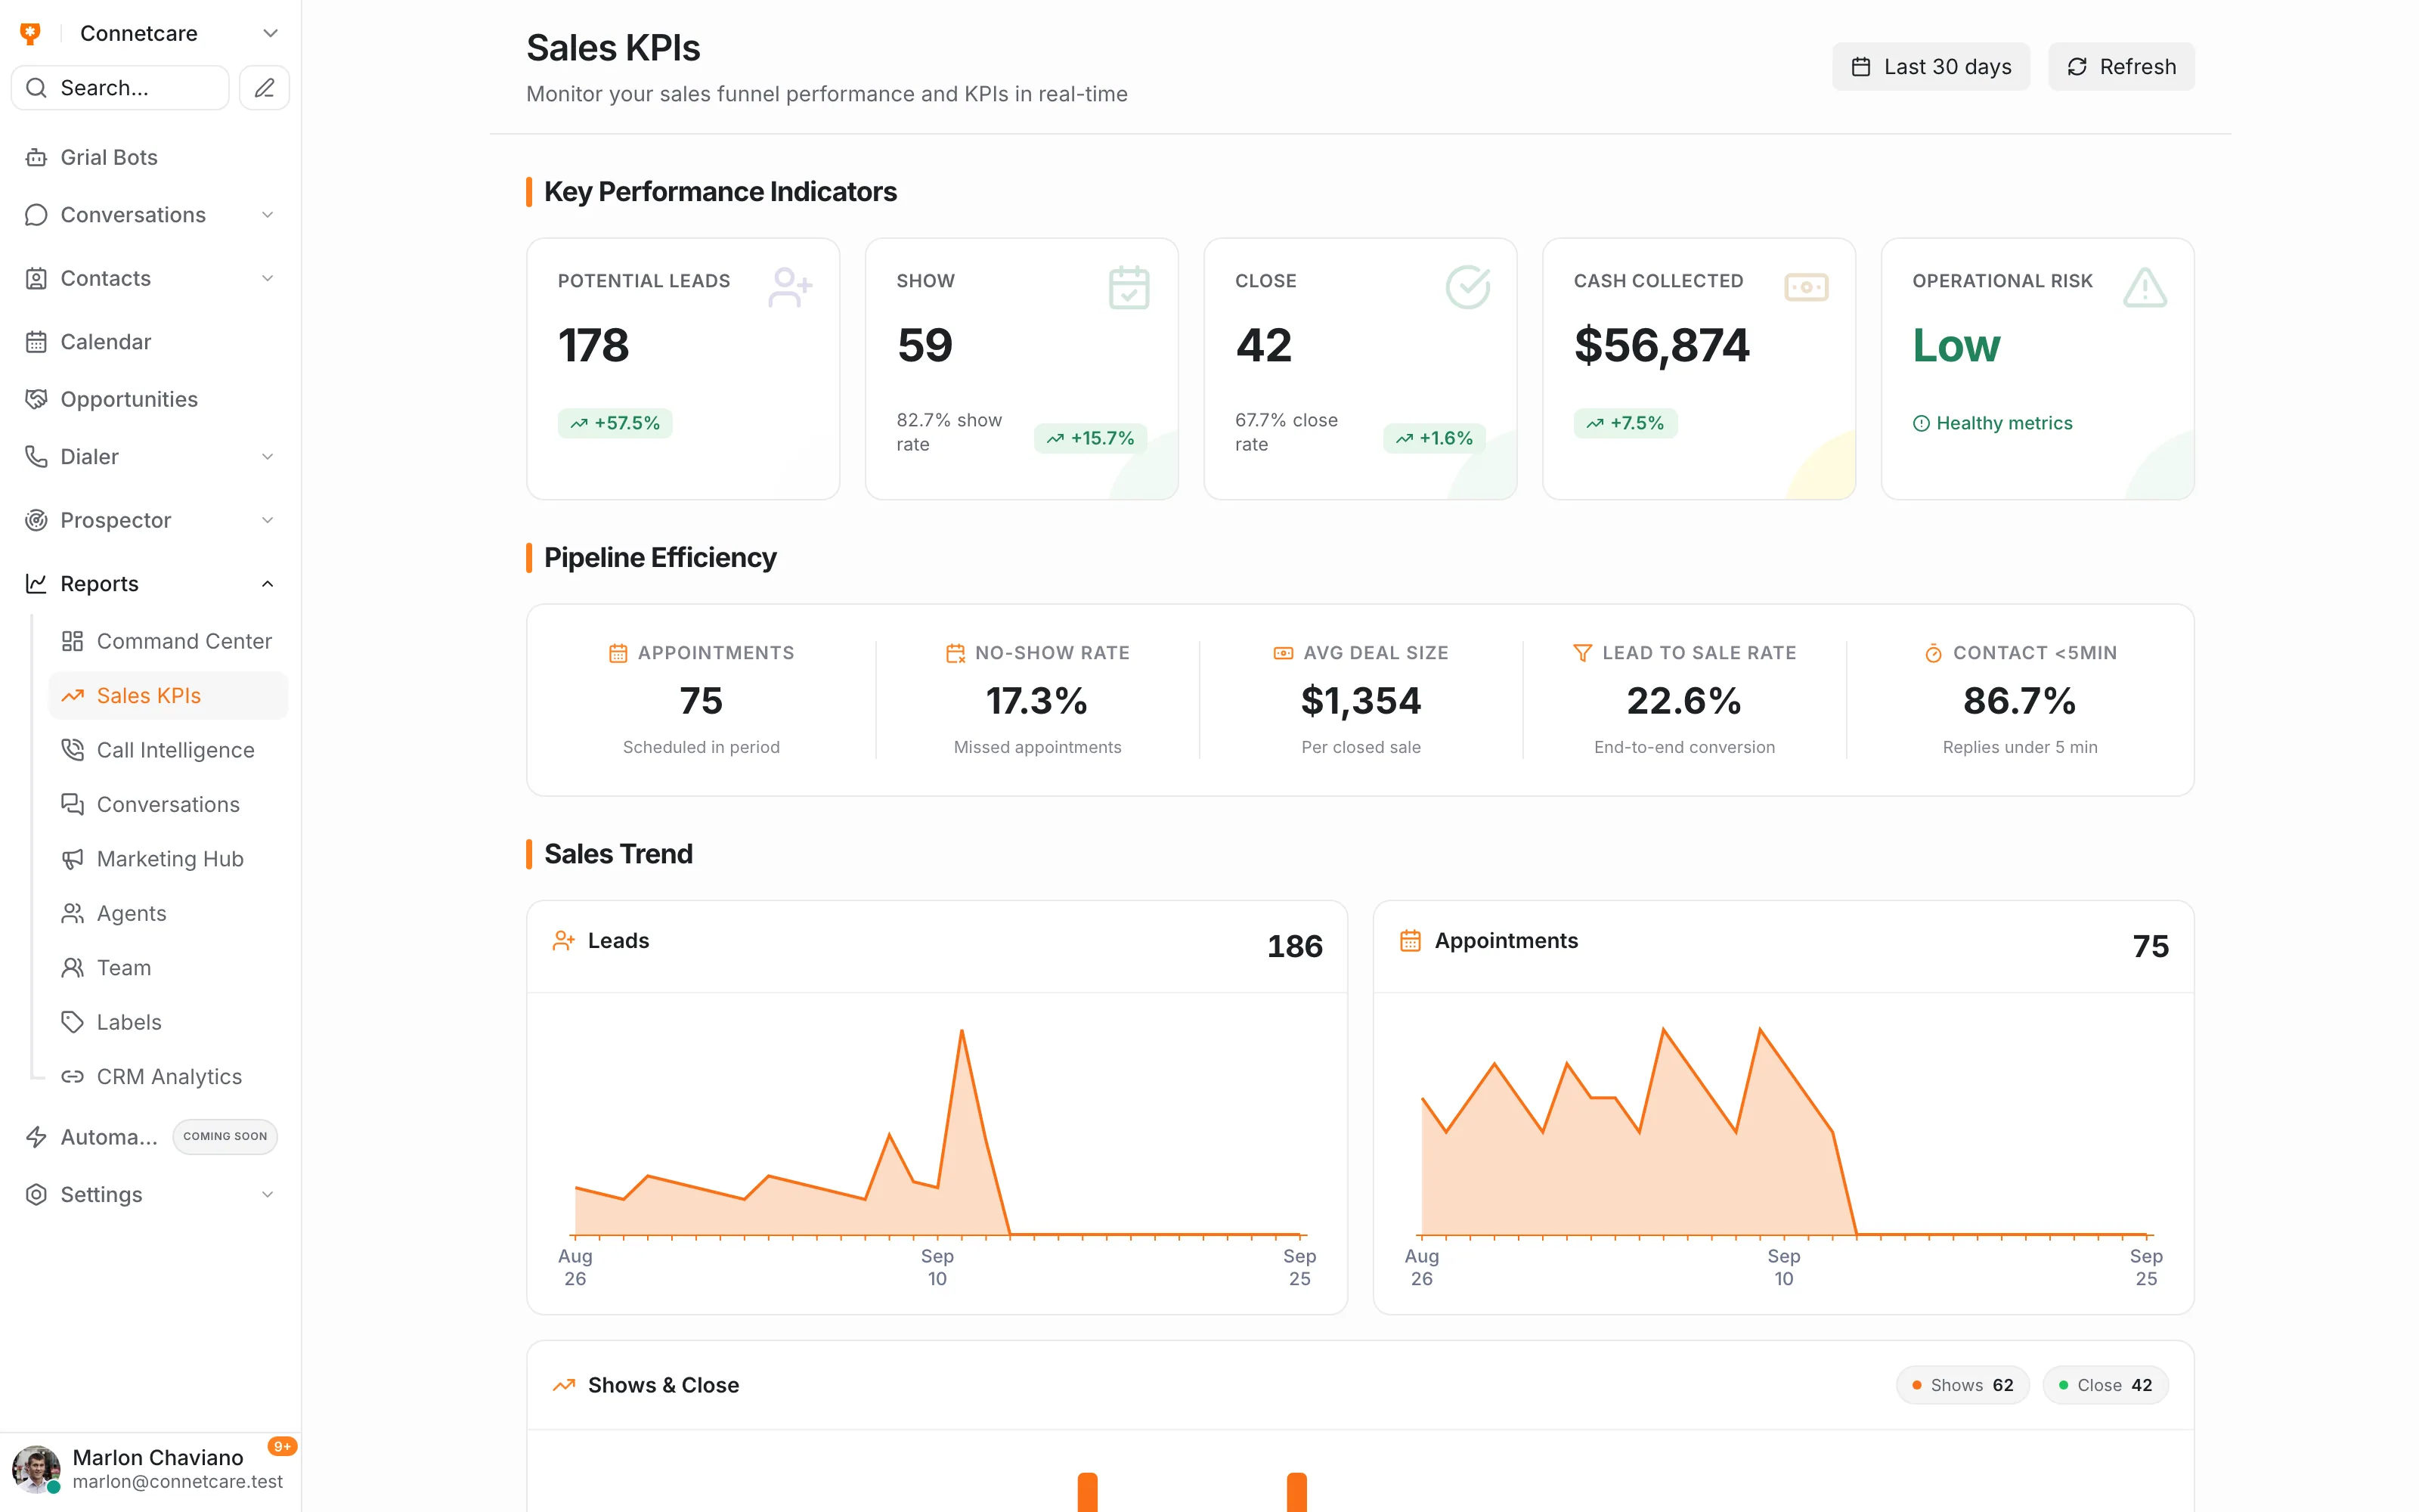Open the Labels report link
Screen dimensions: 2419x1512
click(x=168, y=1022)
